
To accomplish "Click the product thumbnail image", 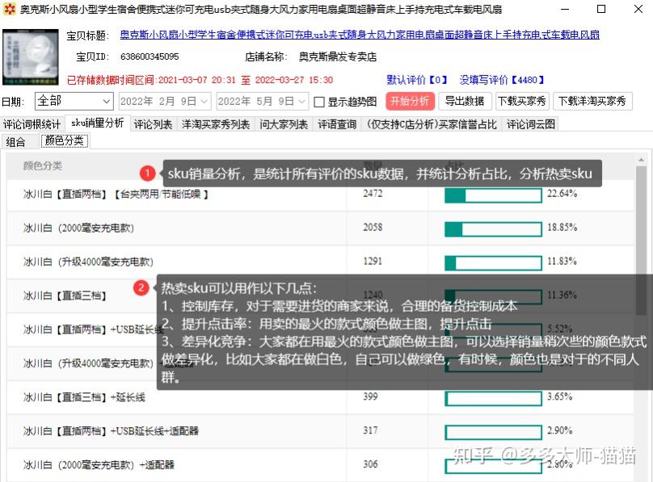I will (31, 57).
